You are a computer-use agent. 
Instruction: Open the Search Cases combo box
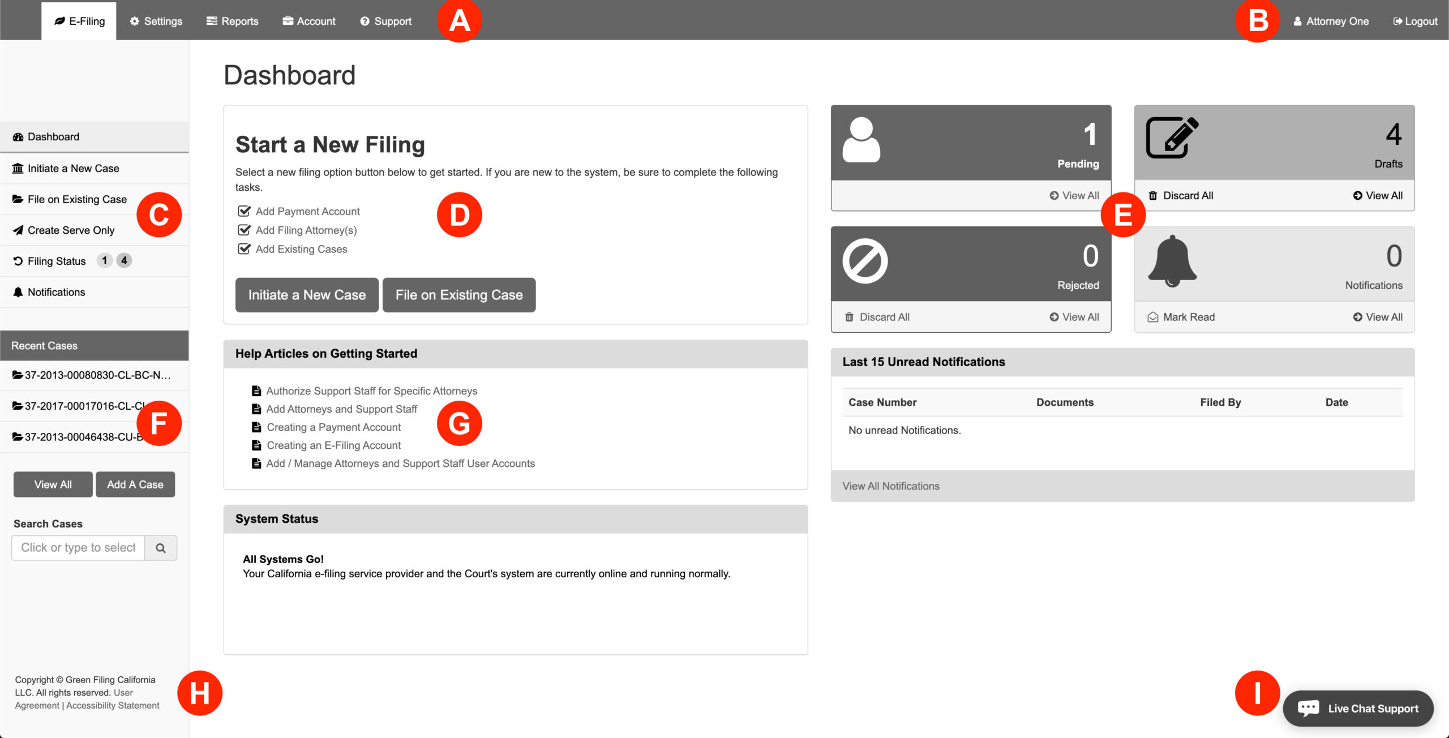pos(78,548)
